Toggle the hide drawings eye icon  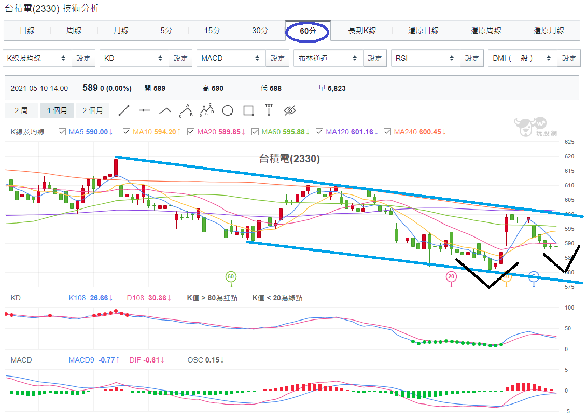click(x=290, y=110)
